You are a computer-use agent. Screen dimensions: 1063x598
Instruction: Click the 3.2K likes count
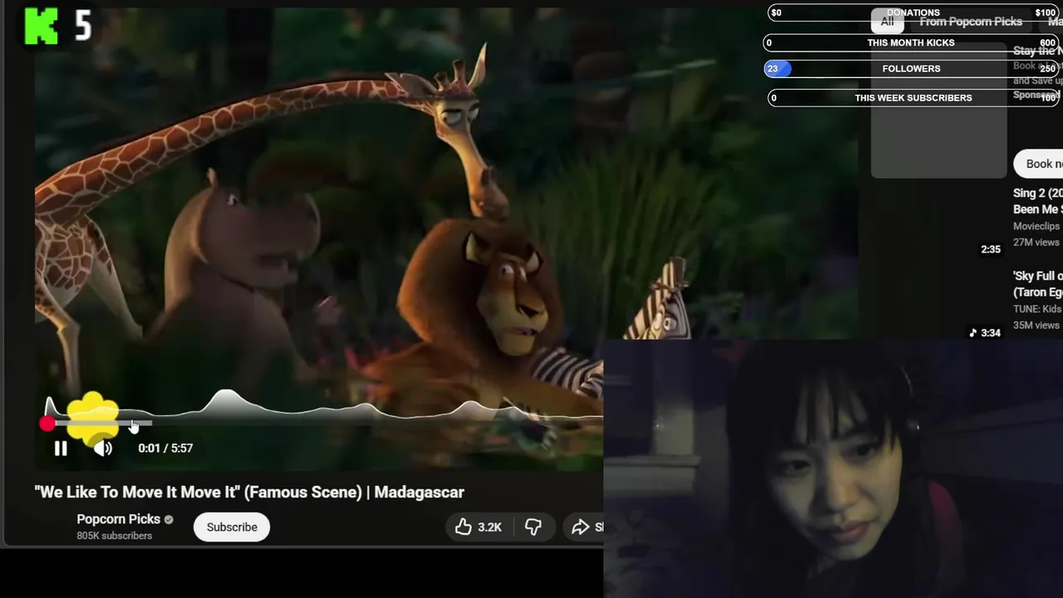click(490, 527)
